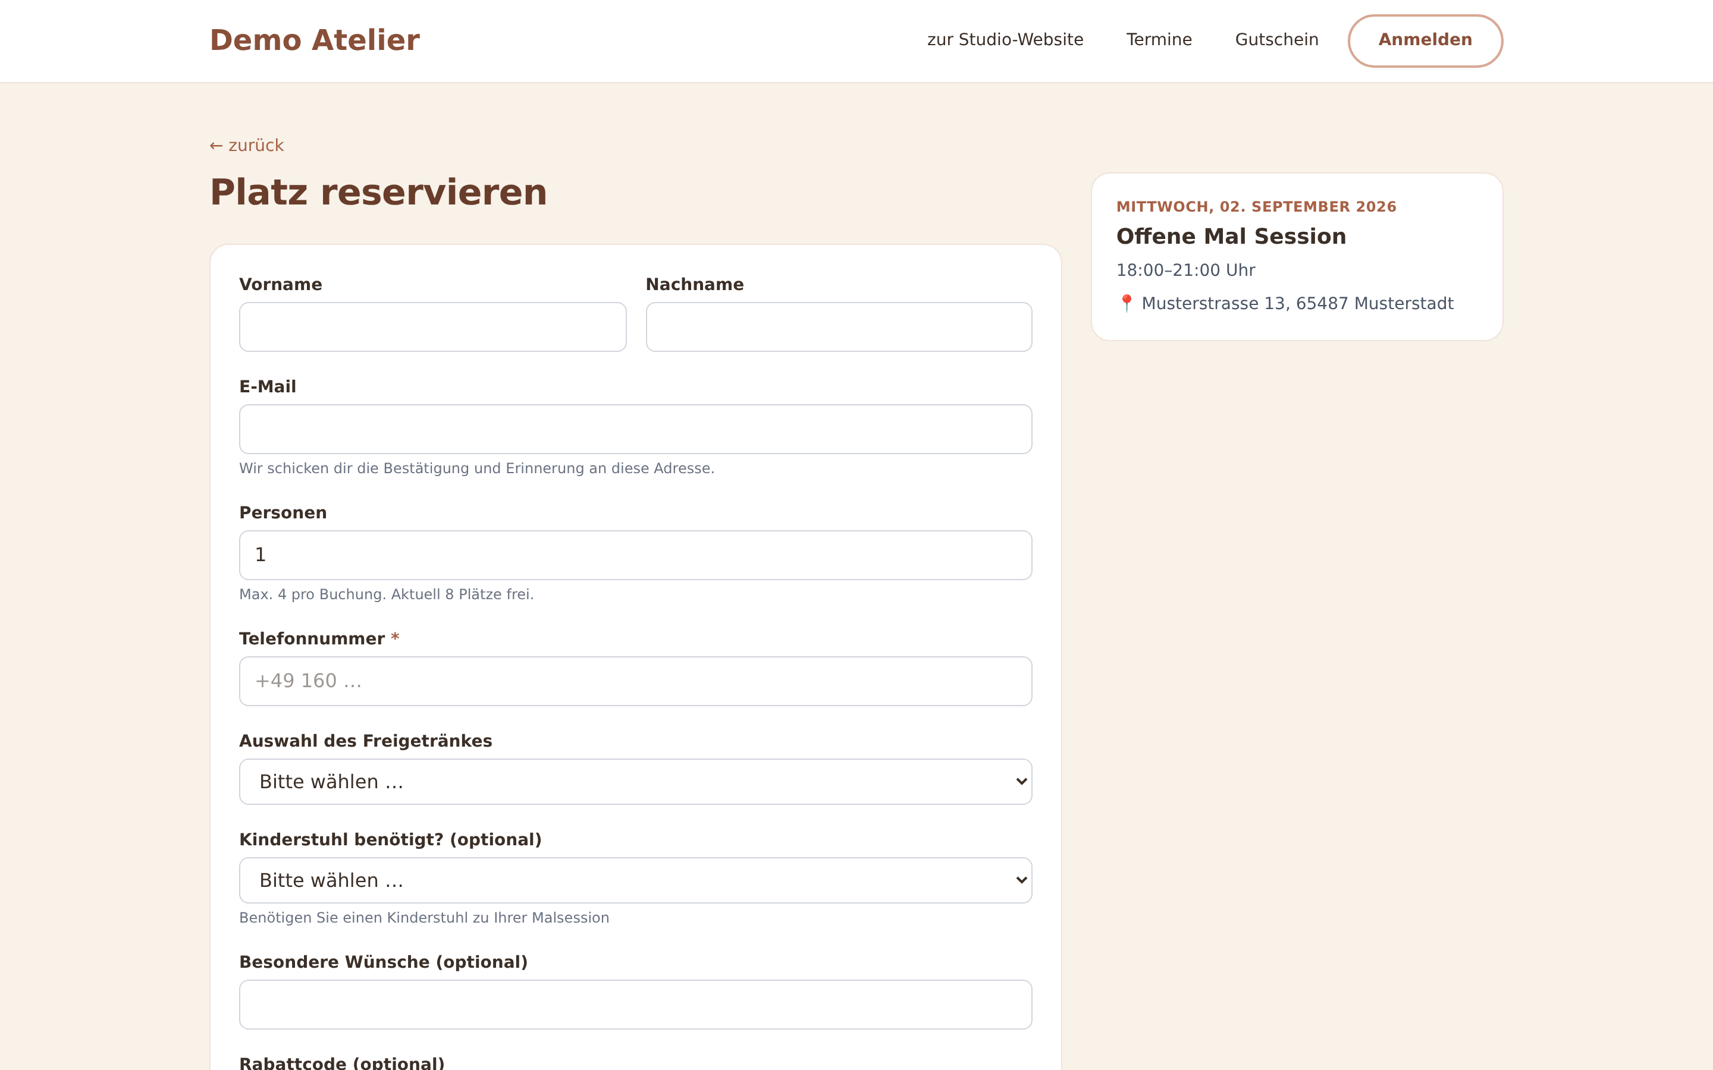Click the address Musterstrasse 13, 65487 Musterstadt
1713x1070 pixels.
(x=1297, y=304)
